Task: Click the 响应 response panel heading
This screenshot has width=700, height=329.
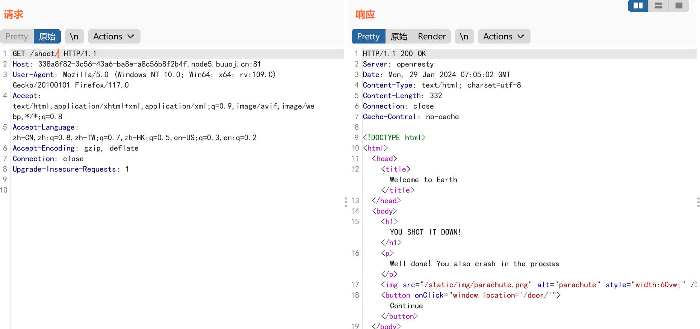Action: tap(365, 14)
